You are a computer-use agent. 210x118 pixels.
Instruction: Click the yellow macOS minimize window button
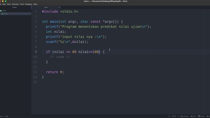point(3,1)
